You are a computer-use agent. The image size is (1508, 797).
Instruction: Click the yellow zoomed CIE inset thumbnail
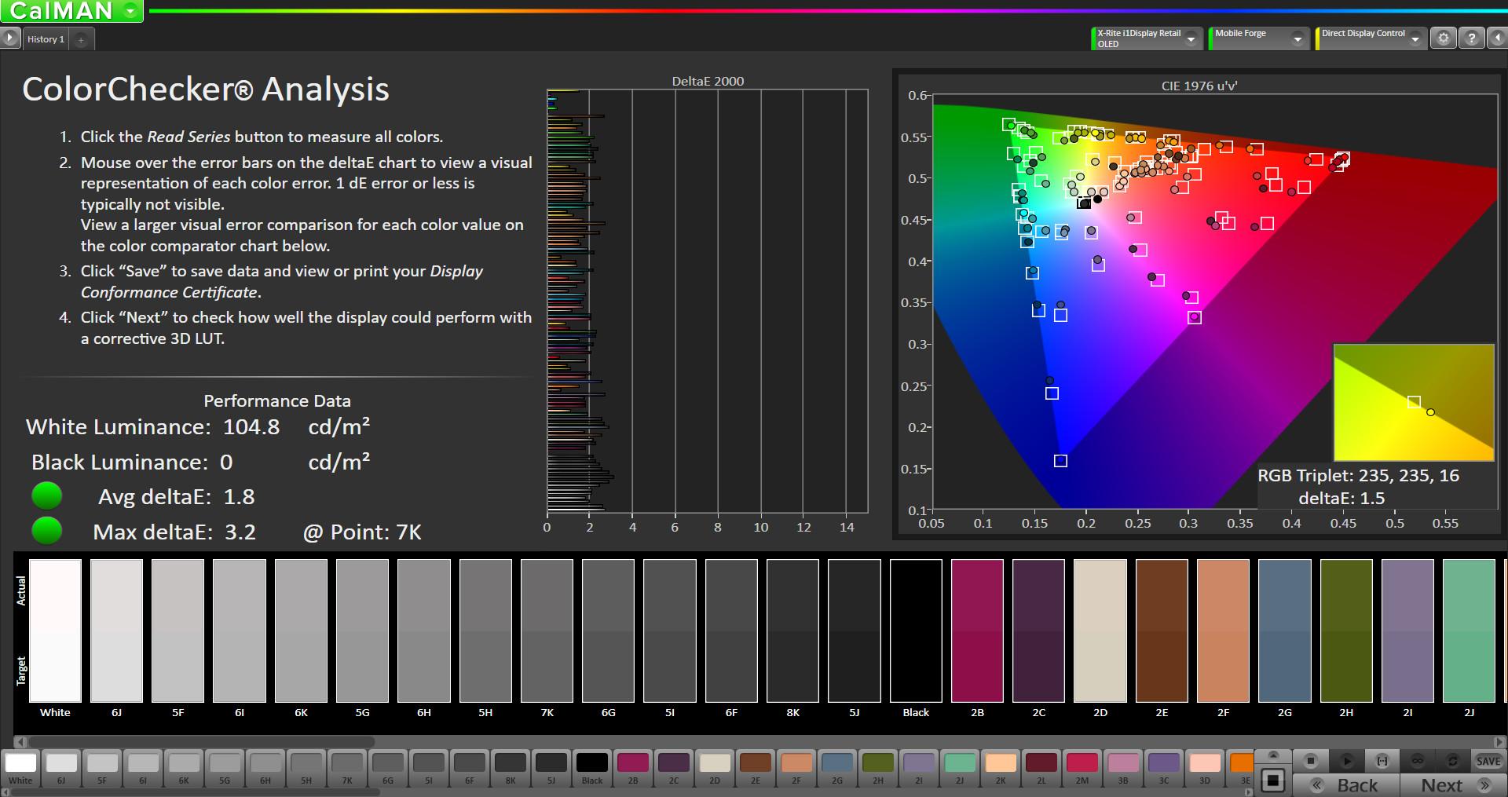click(1414, 403)
